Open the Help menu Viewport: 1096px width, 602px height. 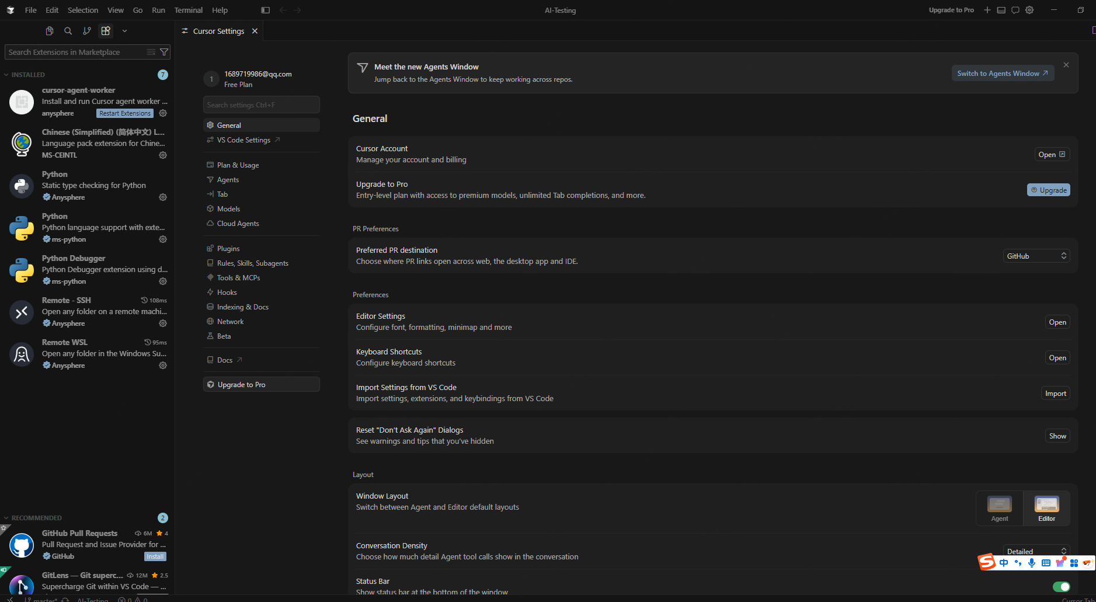pos(220,10)
